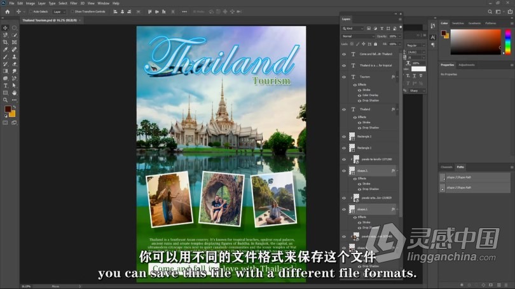Select the Rectangle shape tool
Viewport: 515px width, 289px height.
(5, 93)
